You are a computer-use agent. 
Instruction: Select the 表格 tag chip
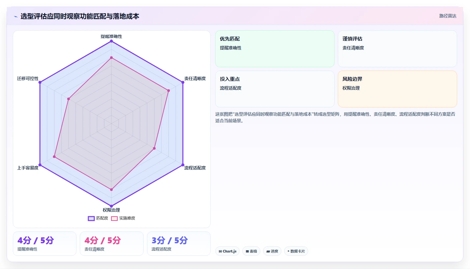point(251,251)
